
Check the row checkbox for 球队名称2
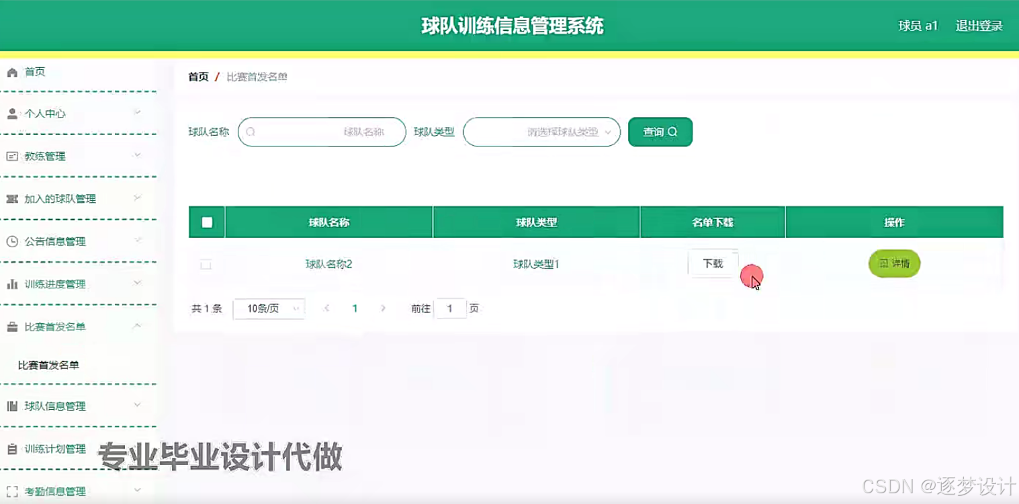click(x=206, y=264)
